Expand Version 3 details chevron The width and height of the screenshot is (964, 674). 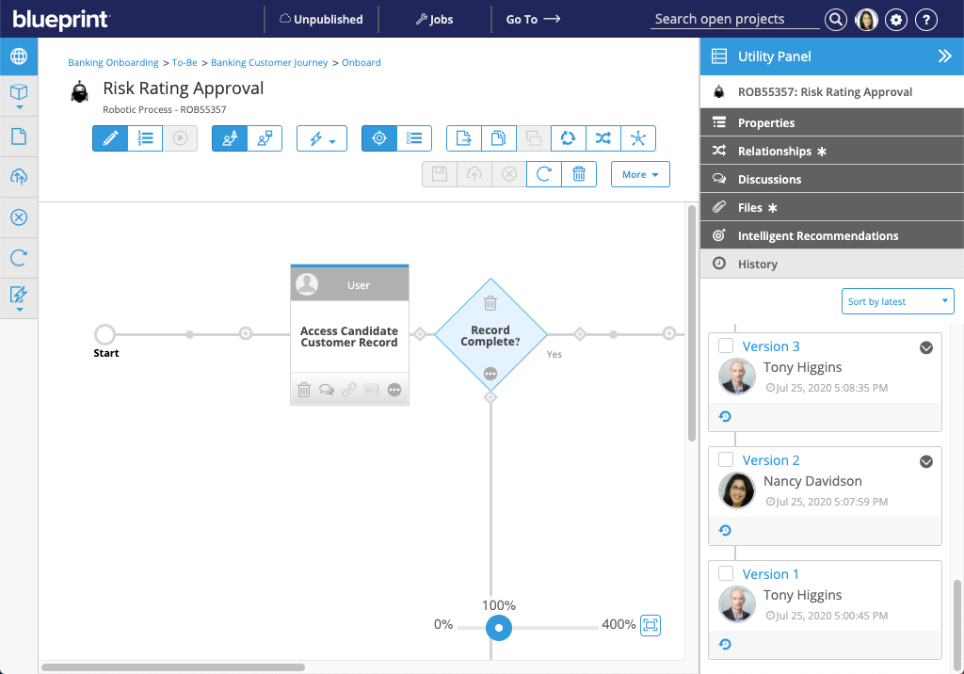(925, 347)
